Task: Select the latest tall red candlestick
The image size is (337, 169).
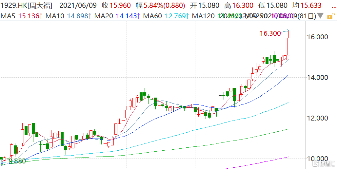Action: pos(289,46)
